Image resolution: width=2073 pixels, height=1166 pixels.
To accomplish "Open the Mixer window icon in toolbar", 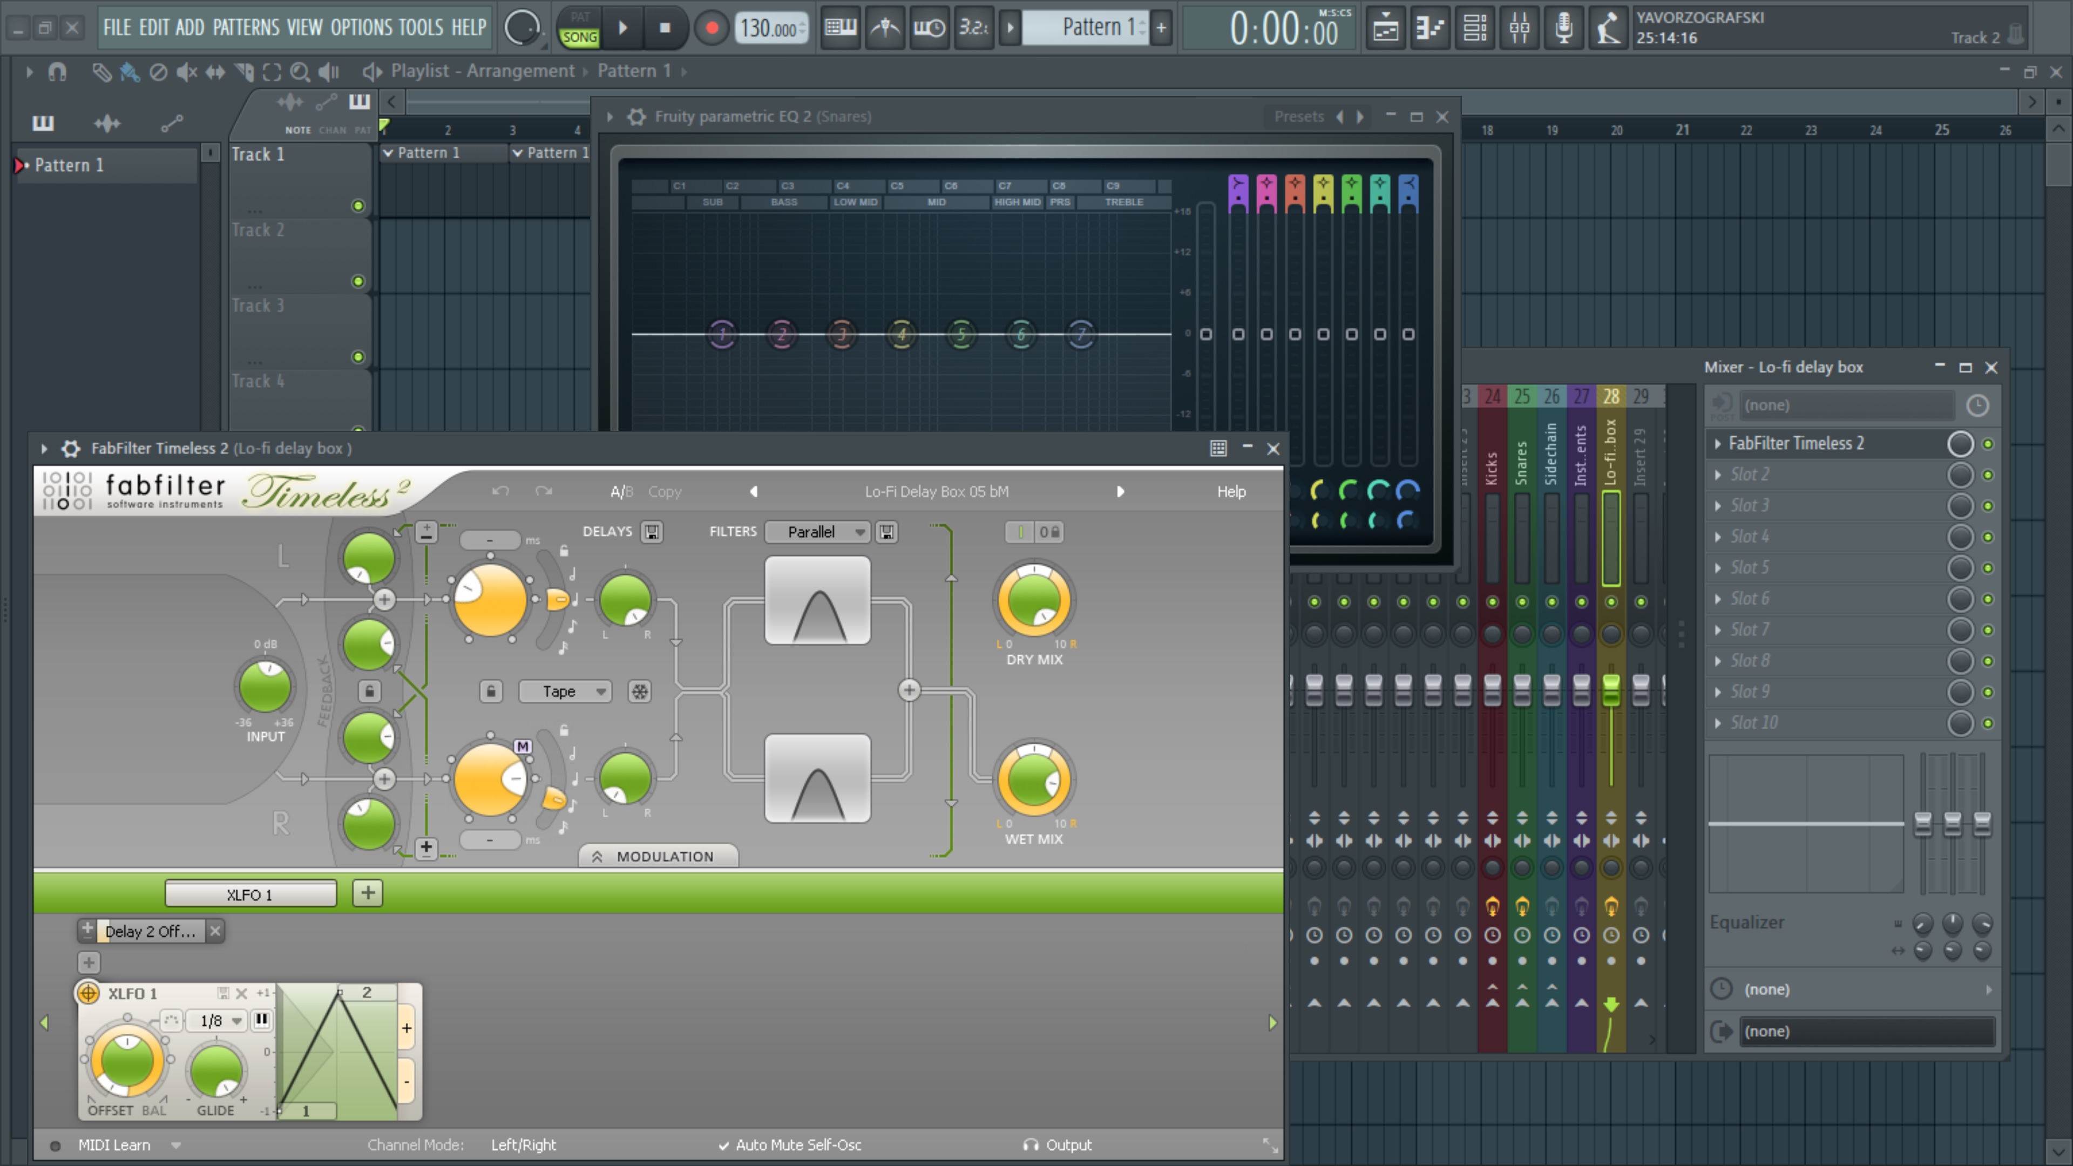I will point(1519,28).
